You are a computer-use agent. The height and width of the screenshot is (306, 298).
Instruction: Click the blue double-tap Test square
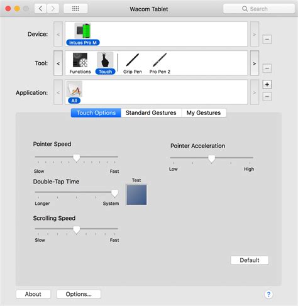click(x=136, y=195)
